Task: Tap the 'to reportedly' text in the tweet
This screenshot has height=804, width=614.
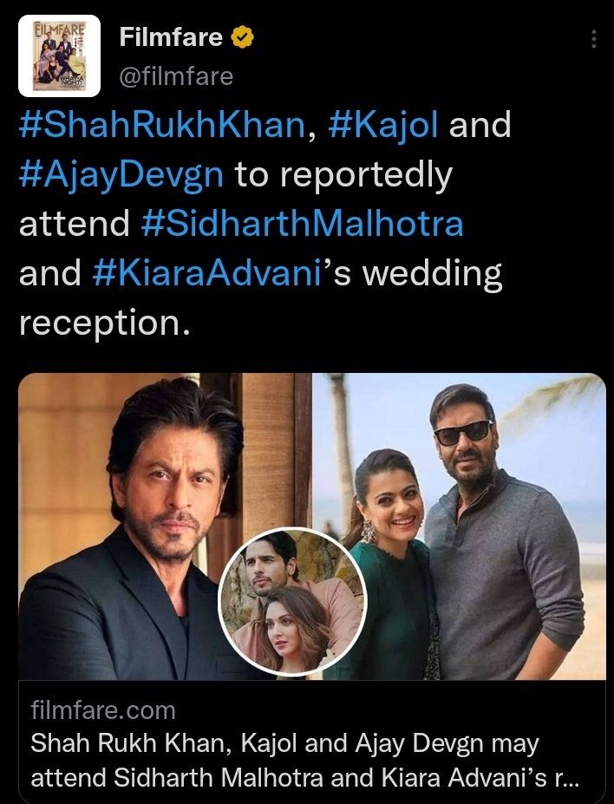Action: [344, 175]
